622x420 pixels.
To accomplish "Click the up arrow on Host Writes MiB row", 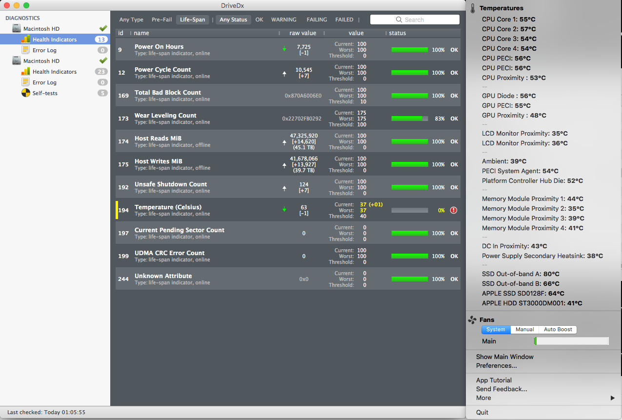I will (x=284, y=165).
